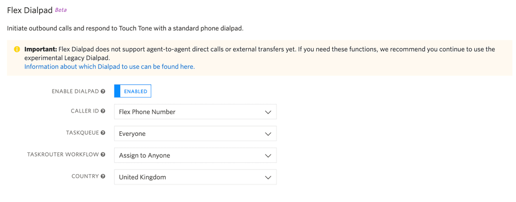Open link about which Dialpad to use
Screen dimensions: 516x202
pyautogui.click(x=109, y=67)
